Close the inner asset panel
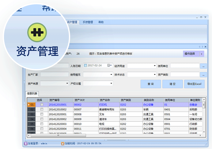The width and height of the screenshot is (212, 149). point(205,47)
